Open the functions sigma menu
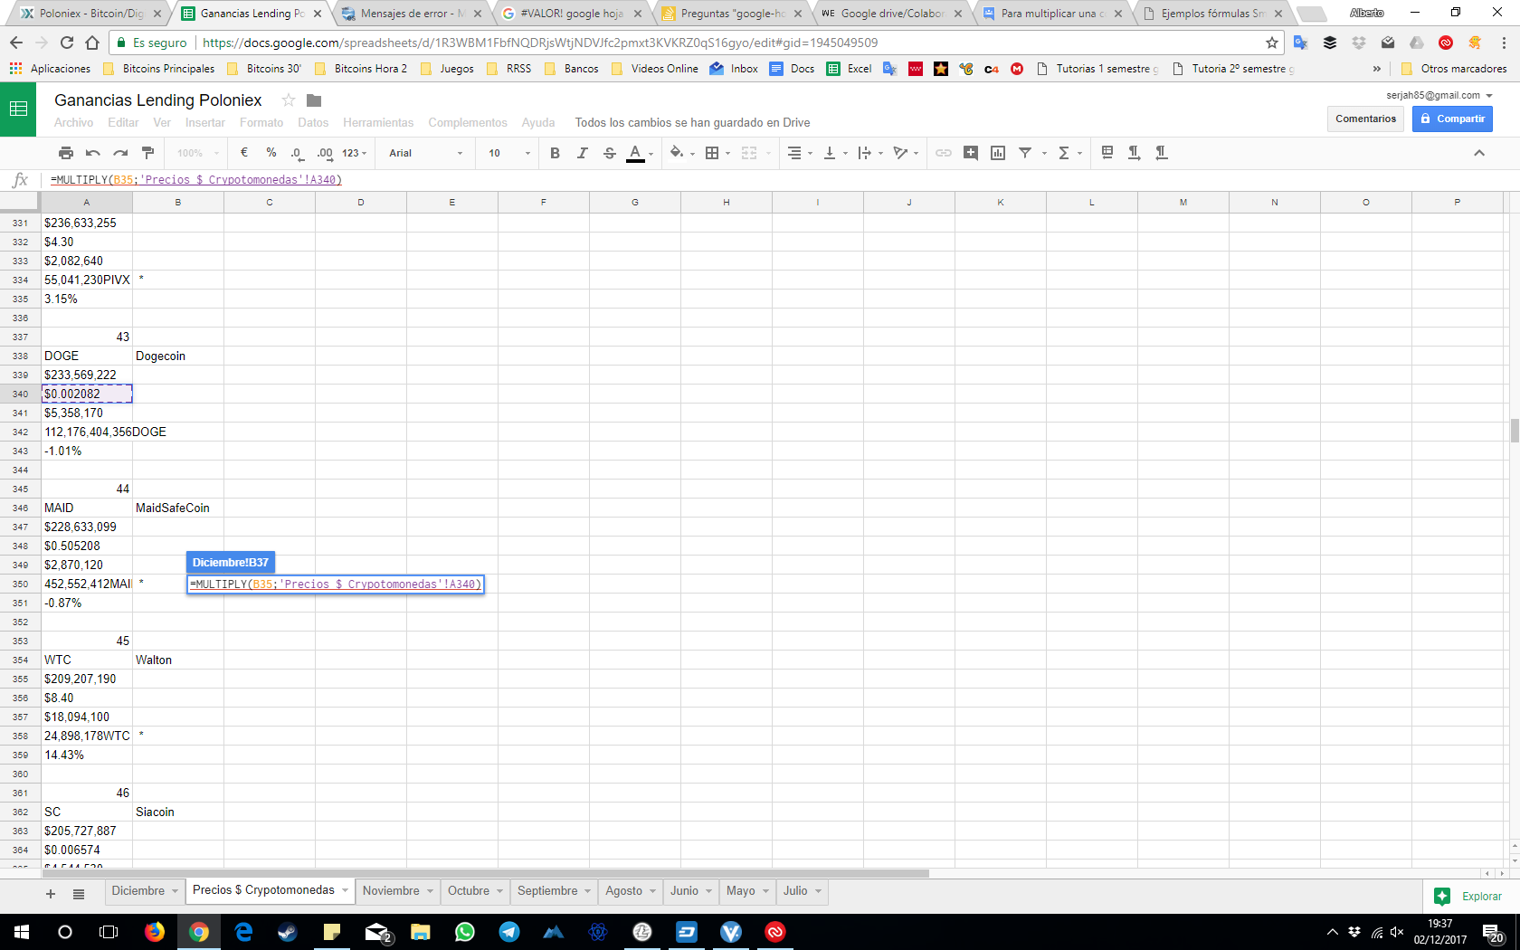This screenshot has height=950, width=1520. (1069, 153)
